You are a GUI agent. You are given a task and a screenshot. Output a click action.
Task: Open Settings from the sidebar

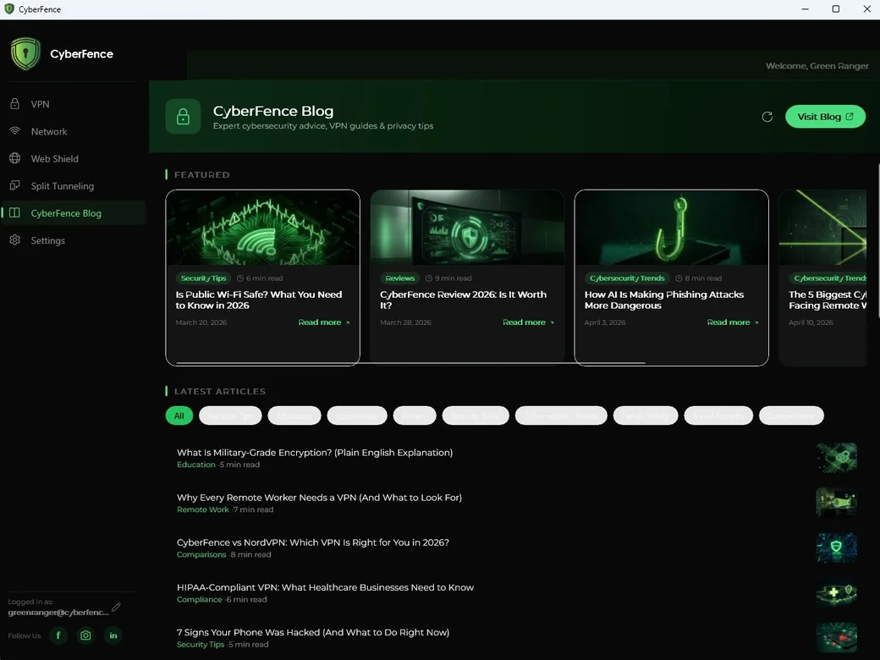73,240
